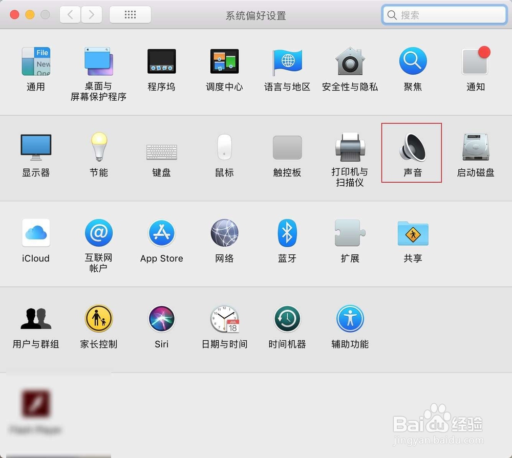
Task: Open the iCloud preferences pane
Action: 35,233
